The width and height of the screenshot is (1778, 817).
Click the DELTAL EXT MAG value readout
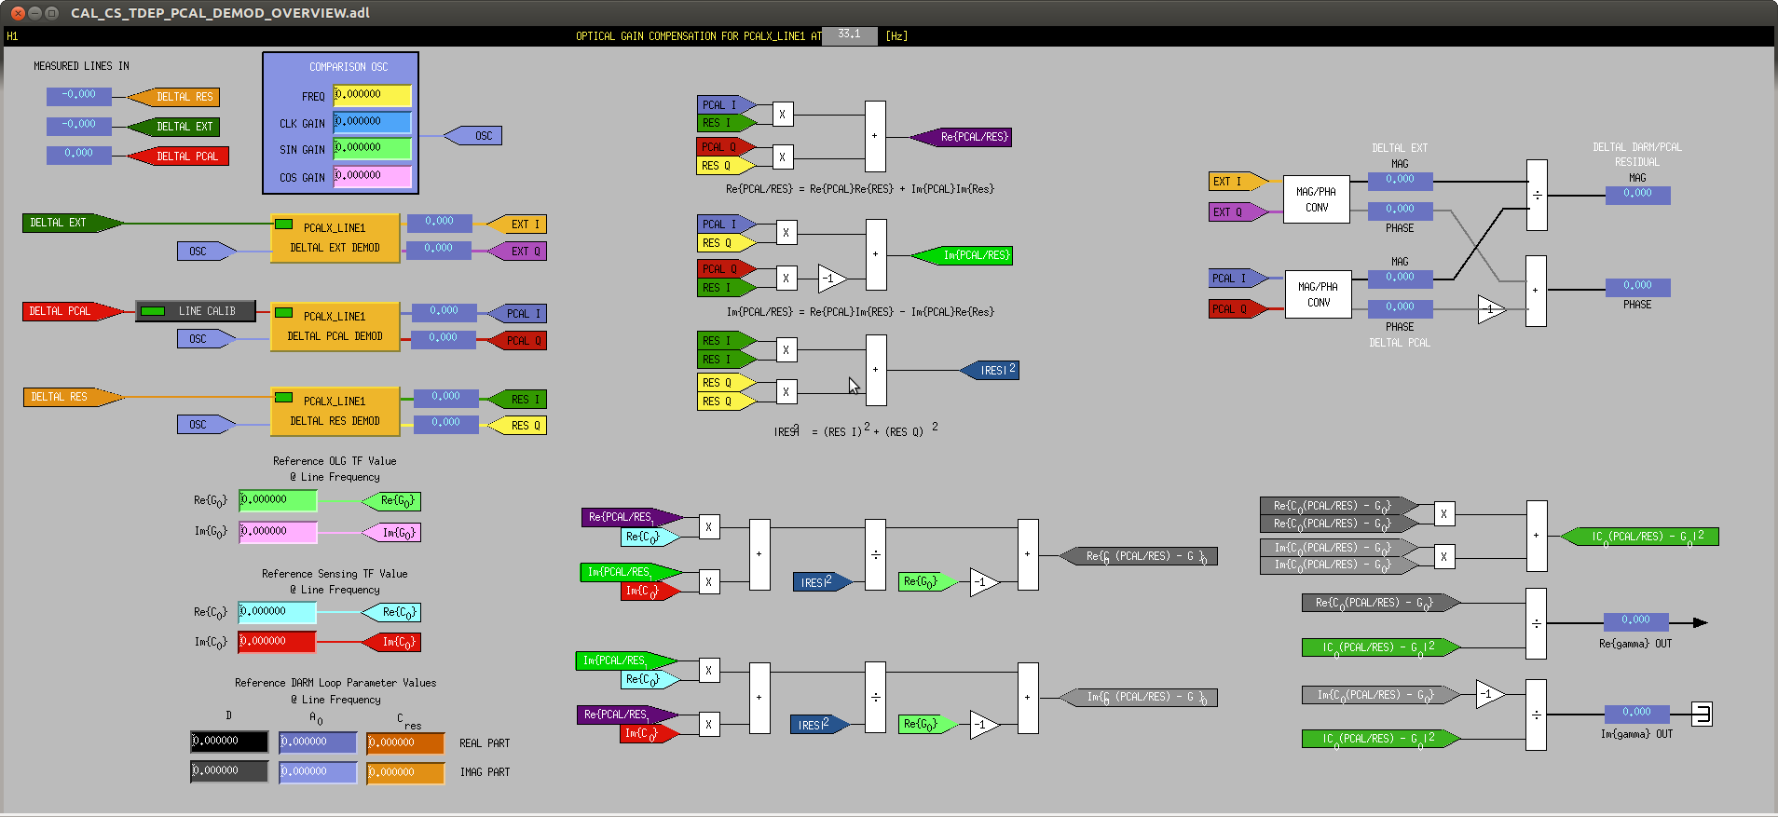[1400, 181]
